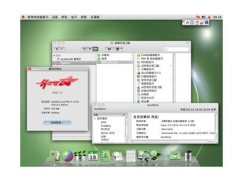243x182 pixels.
Task: Expand the 보조프로그람 folder arrow
Action: tap(171, 80)
